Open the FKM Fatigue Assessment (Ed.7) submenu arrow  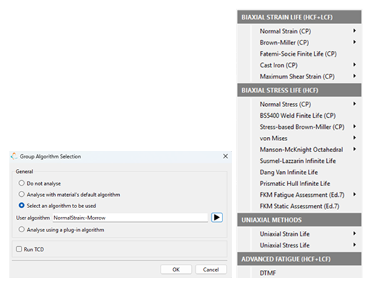coord(354,194)
